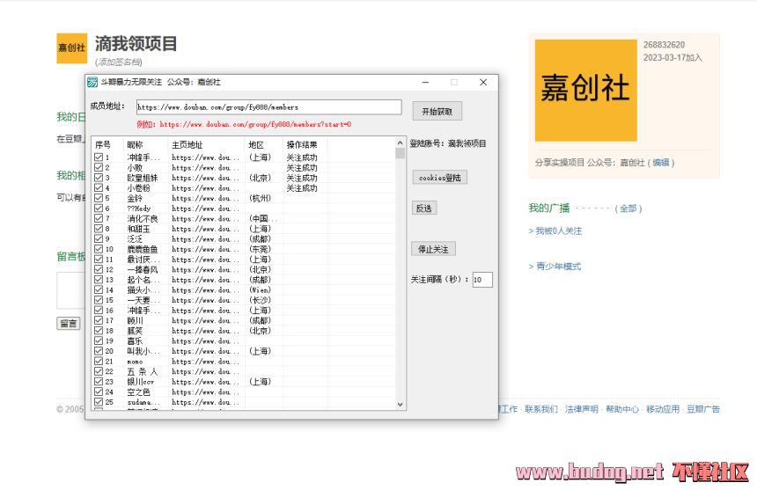Click the scrollbar thumb in member list
This screenshot has width=757, height=490.
coord(400,153)
